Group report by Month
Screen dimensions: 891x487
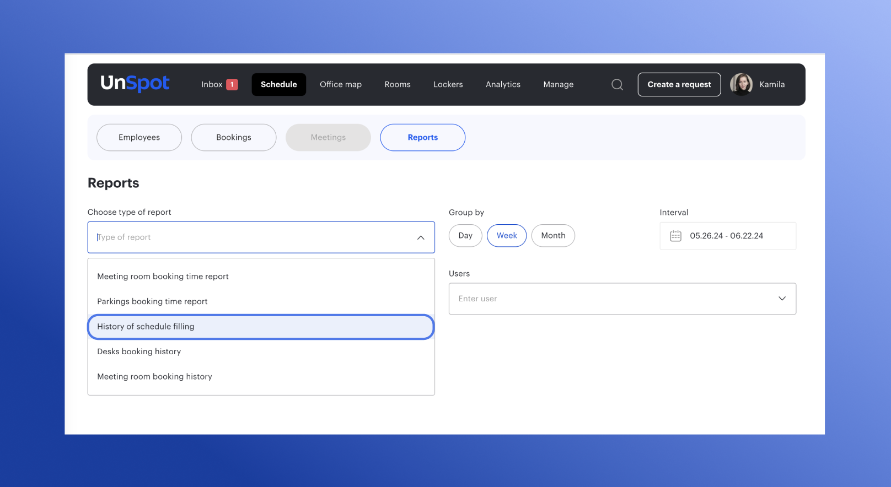pyautogui.click(x=553, y=236)
